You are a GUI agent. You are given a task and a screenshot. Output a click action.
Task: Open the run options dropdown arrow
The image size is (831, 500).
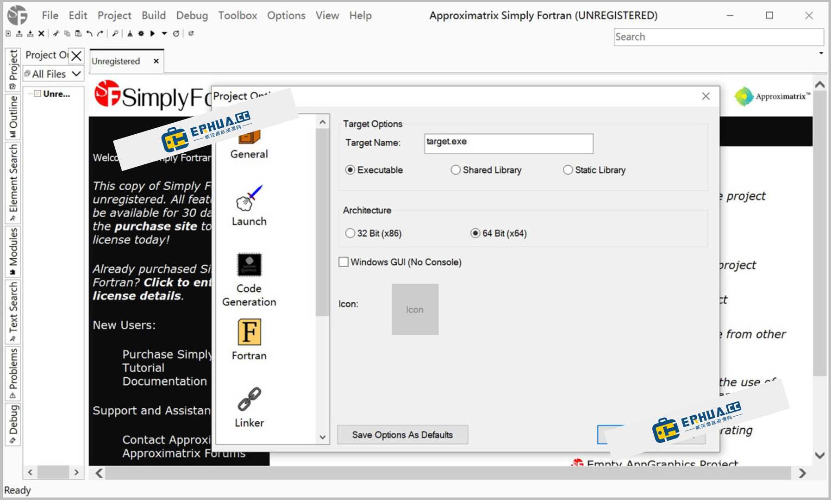(164, 33)
